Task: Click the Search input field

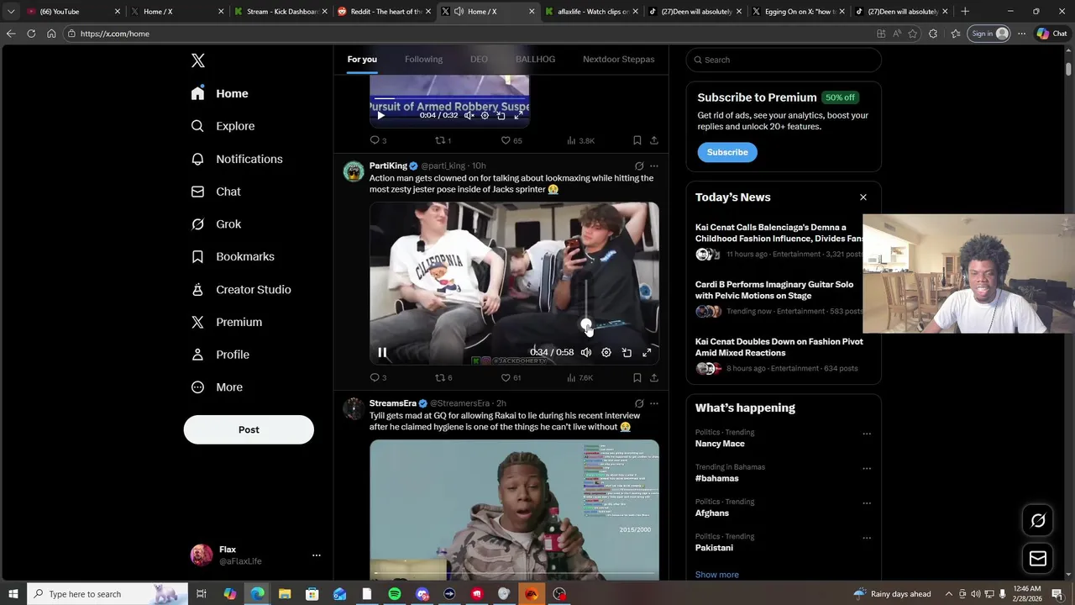Action: click(x=784, y=60)
